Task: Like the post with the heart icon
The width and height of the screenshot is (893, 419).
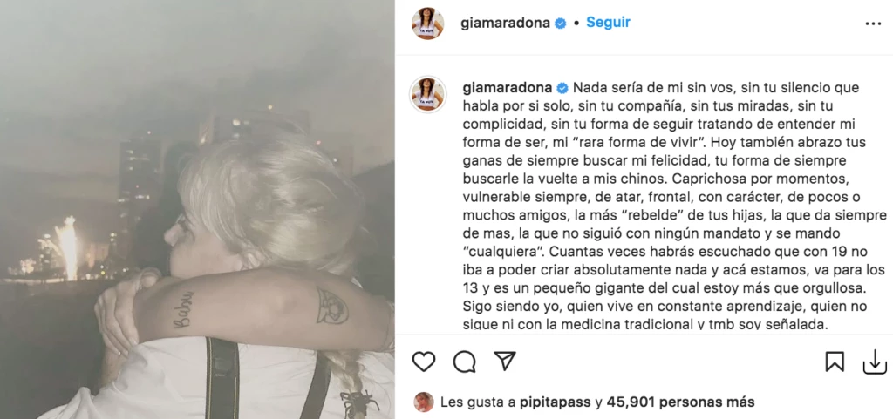Action: [x=424, y=362]
